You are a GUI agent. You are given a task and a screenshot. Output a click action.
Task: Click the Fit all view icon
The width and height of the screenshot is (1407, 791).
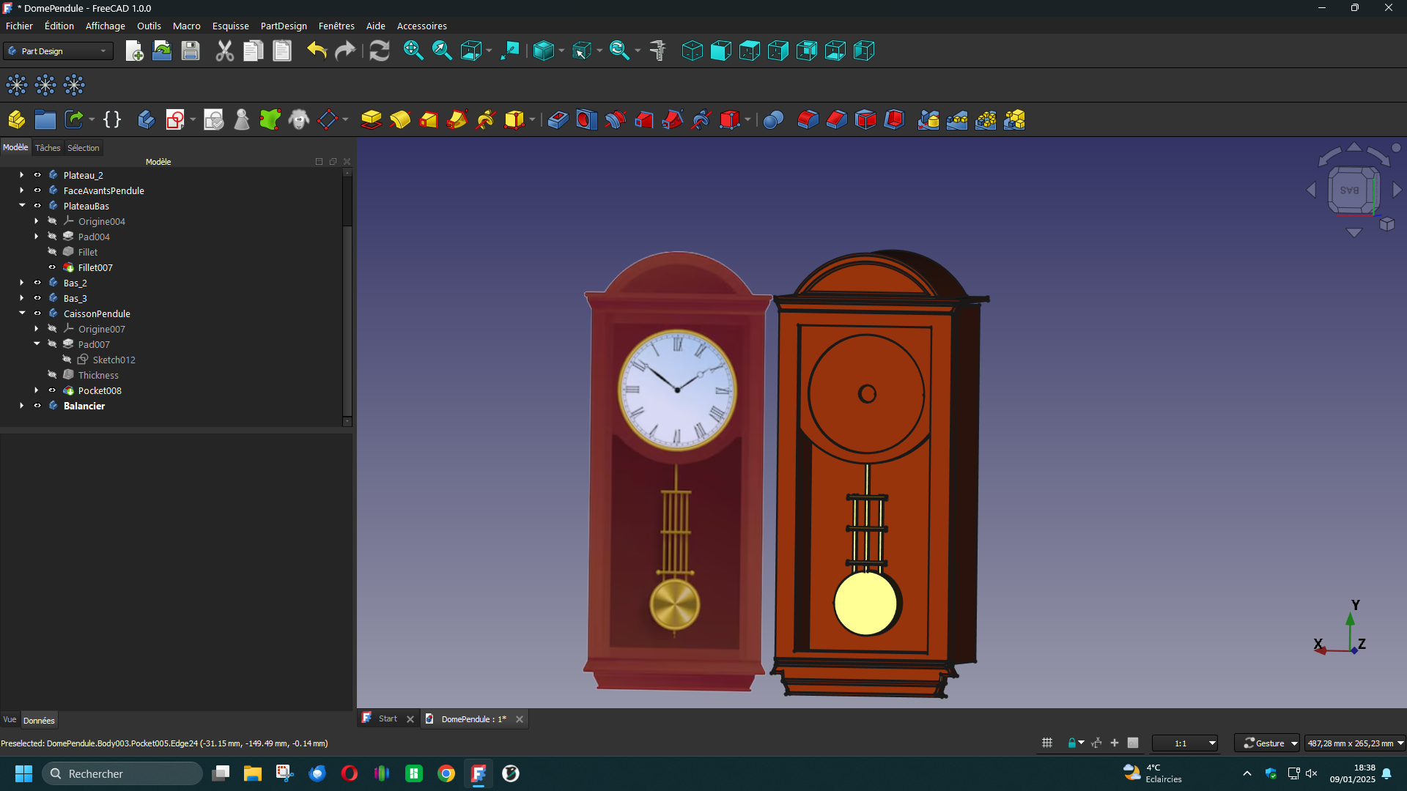[413, 51]
